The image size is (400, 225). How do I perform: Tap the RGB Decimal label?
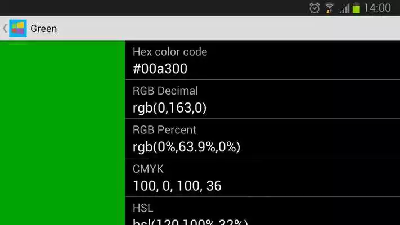pyautogui.click(x=165, y=91)
